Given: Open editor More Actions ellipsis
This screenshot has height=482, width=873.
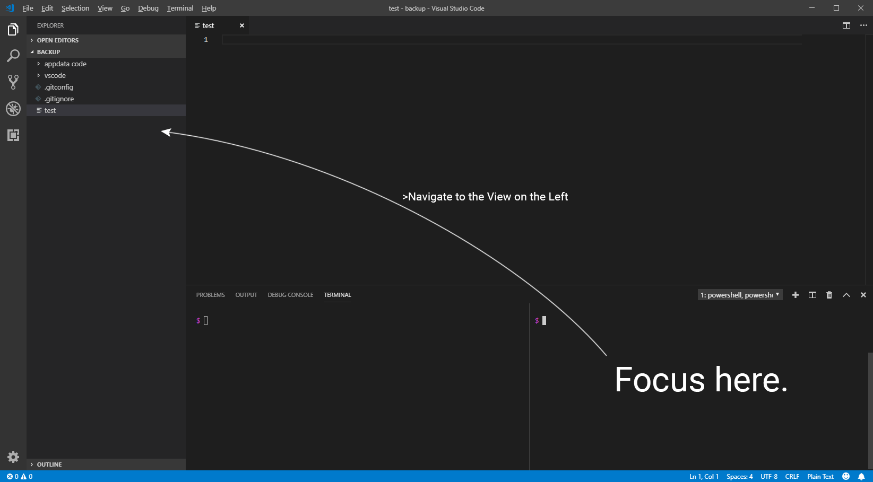Looking at the screenshot, I should tap(863, 25).
